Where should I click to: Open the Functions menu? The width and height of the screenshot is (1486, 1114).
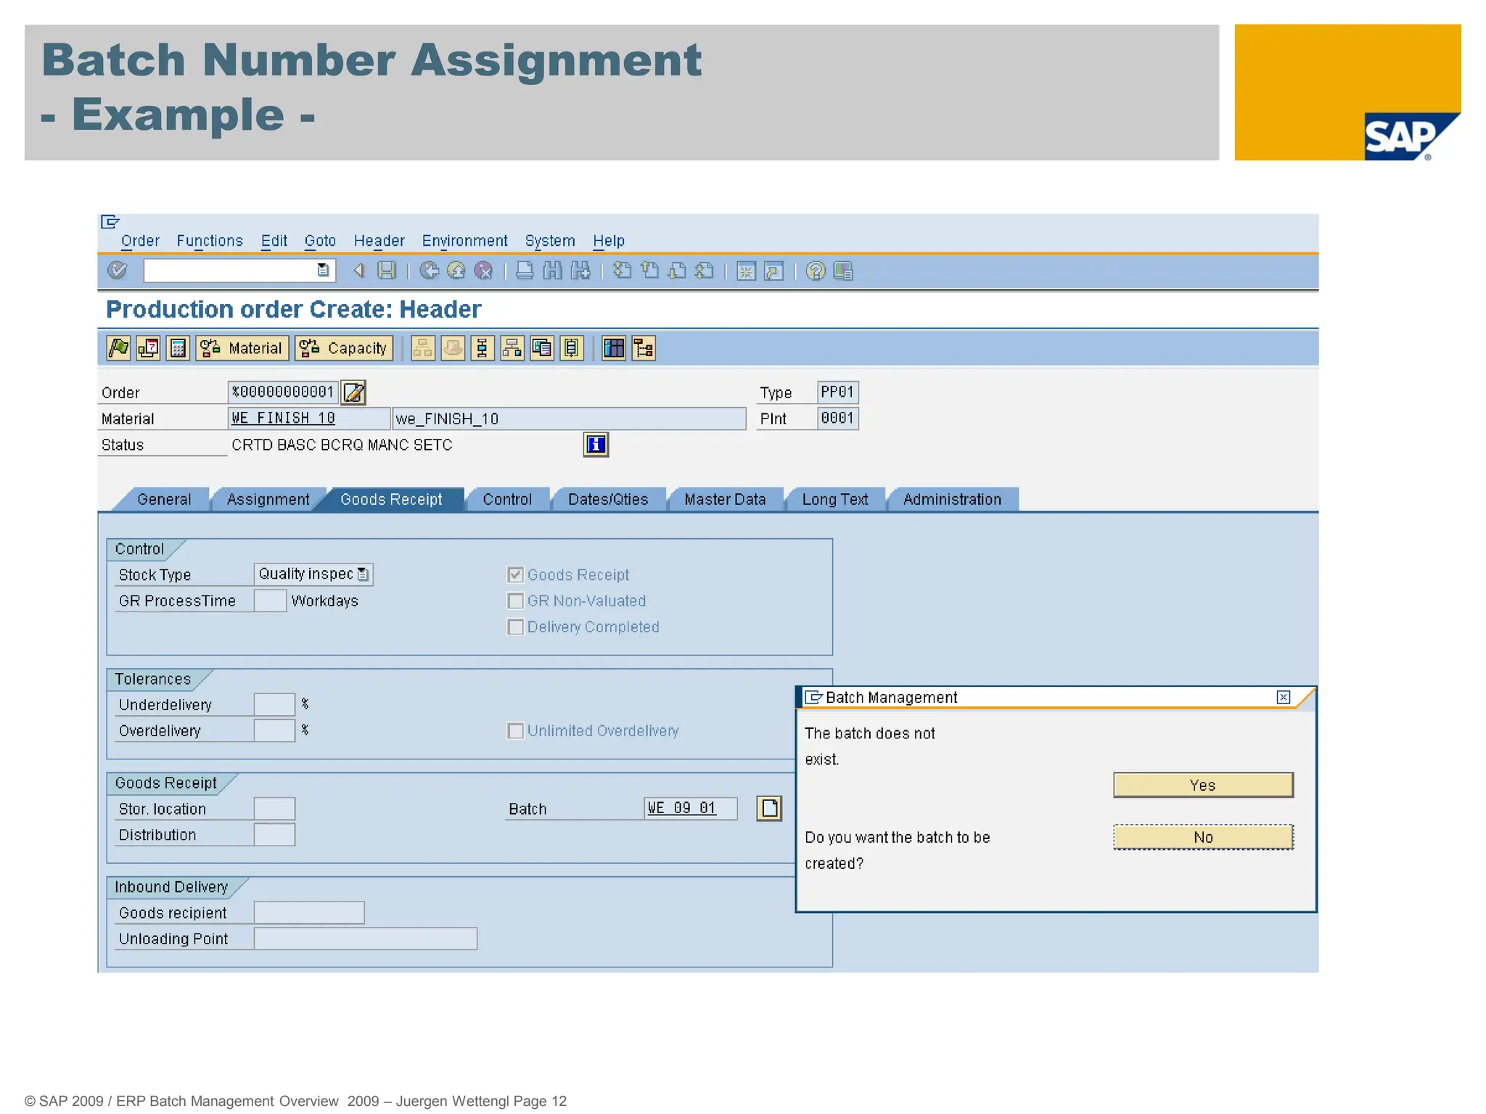click(210, 241)
